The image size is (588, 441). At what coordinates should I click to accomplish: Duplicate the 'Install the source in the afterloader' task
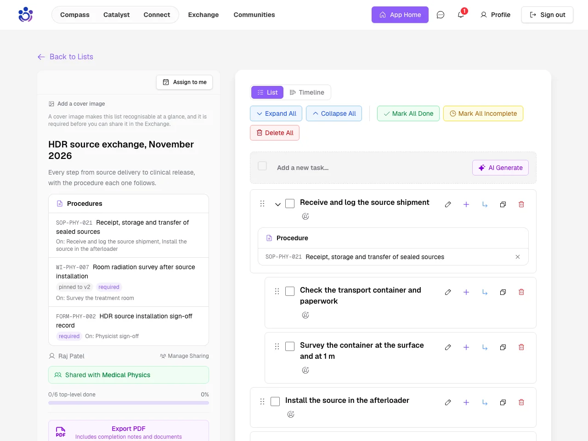(503, 402)
